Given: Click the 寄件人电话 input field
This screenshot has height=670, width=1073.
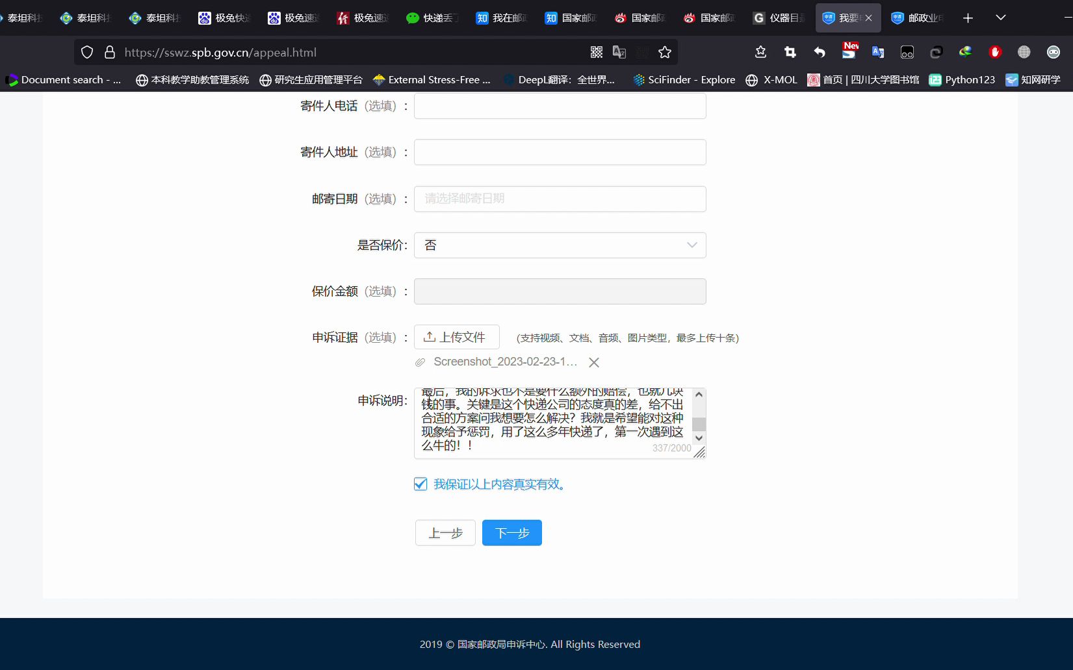Looking at the screenshot, I should 560,106.
